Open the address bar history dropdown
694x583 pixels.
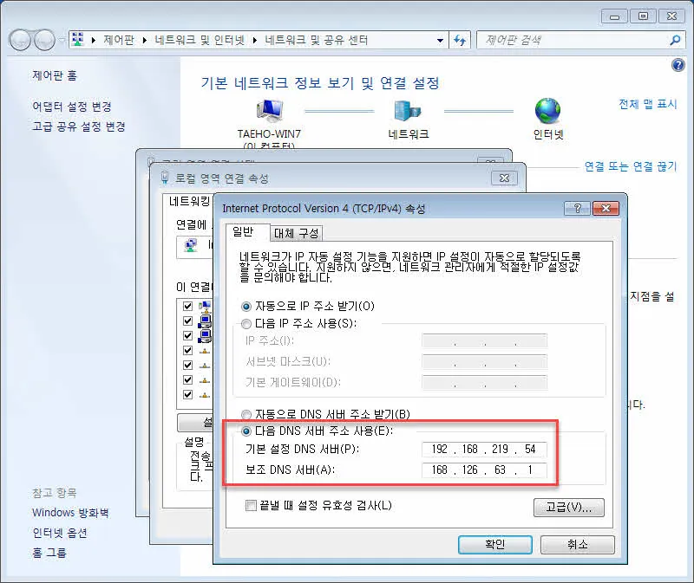coord(441,39)
